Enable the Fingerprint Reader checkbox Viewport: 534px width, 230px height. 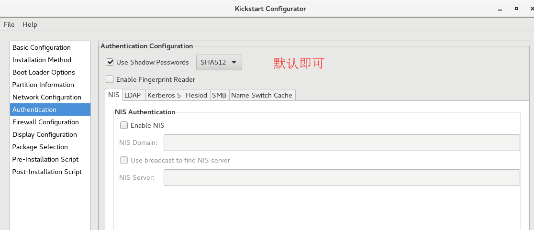click(110, 79)
